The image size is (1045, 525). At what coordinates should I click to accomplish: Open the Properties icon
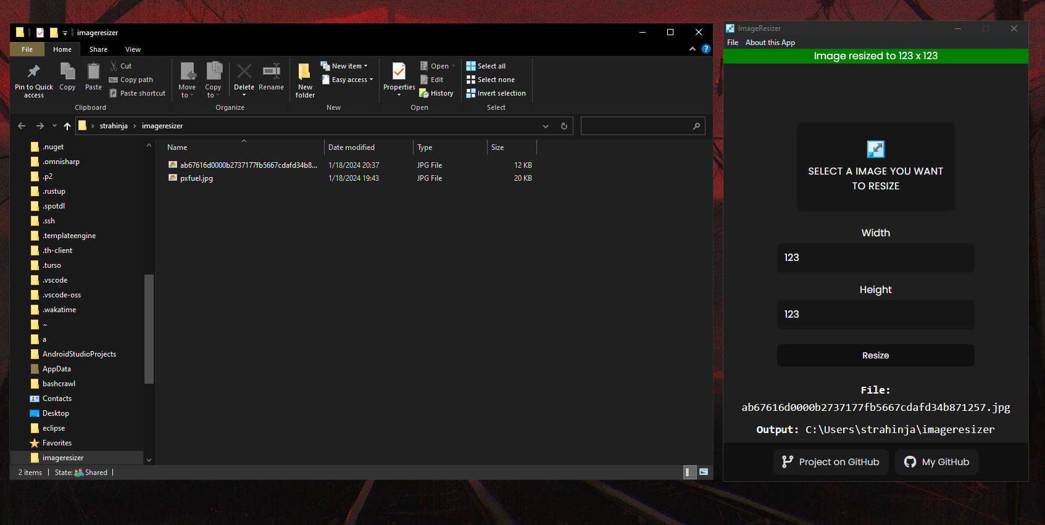click(399, 72)
